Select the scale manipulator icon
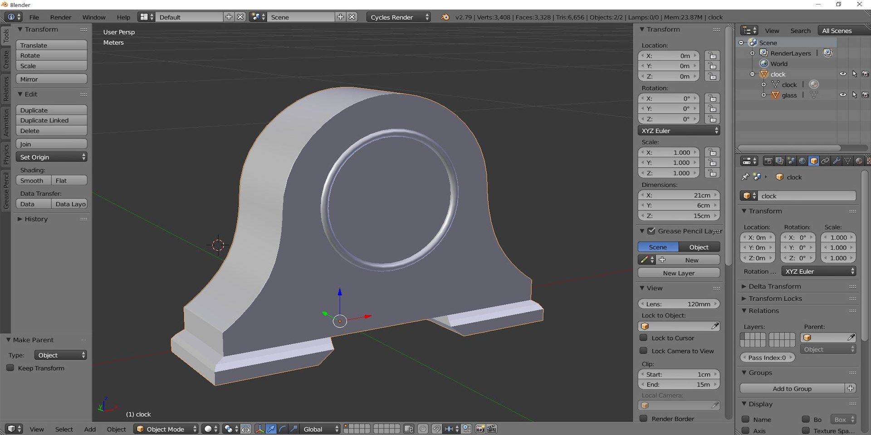871x435 pixels. point(294,429)
